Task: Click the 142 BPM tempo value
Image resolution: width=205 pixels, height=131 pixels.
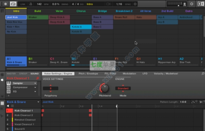Action: [39, 4]
